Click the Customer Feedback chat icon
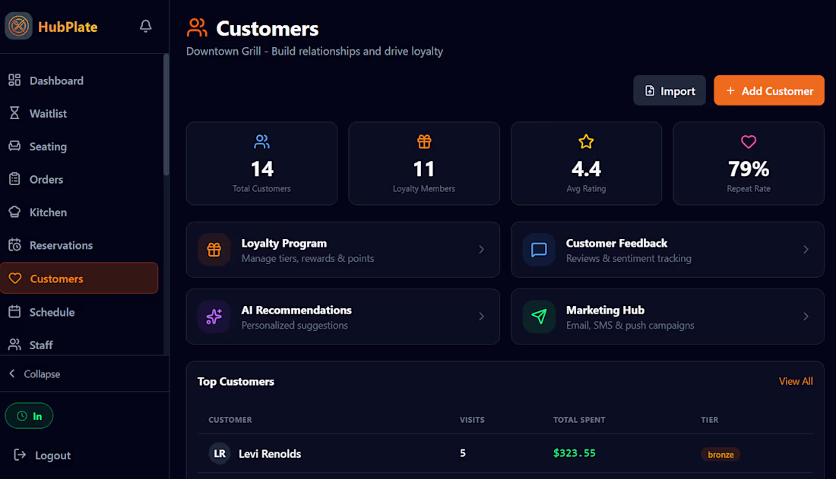The height and width of the screenshot is (479, 836). point(539,249)
